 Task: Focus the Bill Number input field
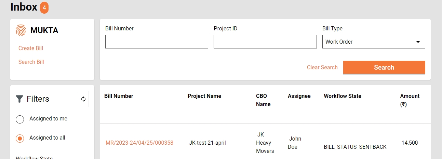pos(157,42)
